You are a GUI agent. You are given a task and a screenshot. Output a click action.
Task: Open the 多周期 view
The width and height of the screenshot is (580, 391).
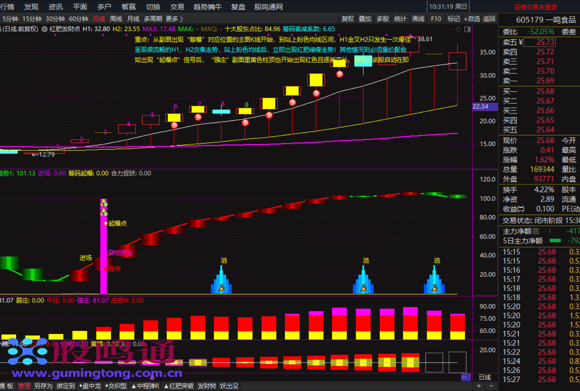click(153, 19)
